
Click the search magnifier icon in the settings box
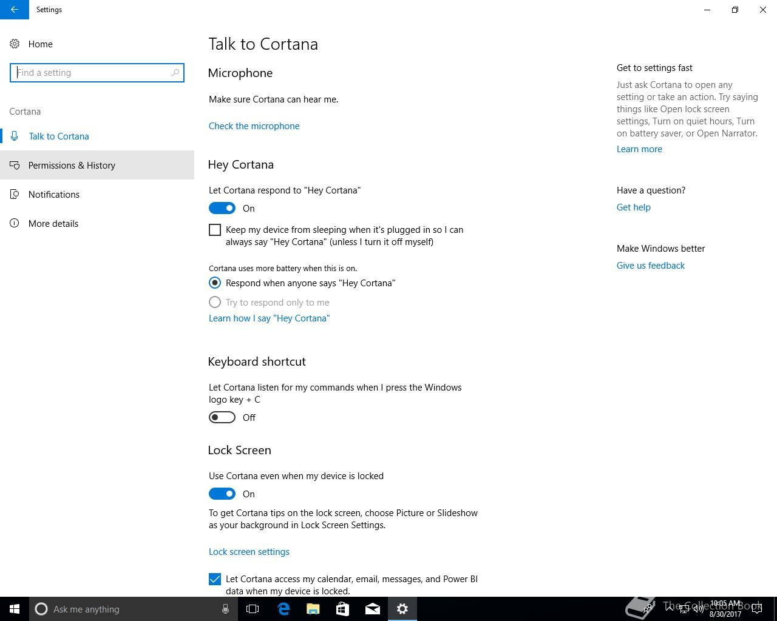click(x=175, y=73)
